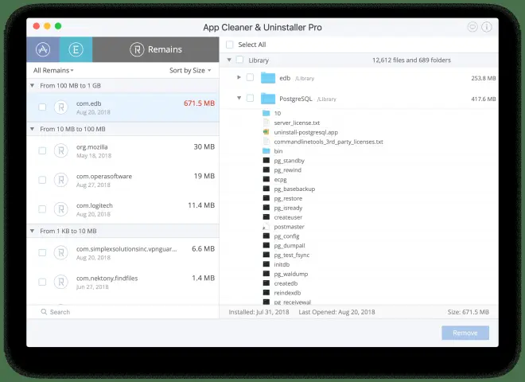Tick the PostgreSQL folder checkbox
Image resolution: width=525 pixels, height=382 pixels.
click(250, 99)
